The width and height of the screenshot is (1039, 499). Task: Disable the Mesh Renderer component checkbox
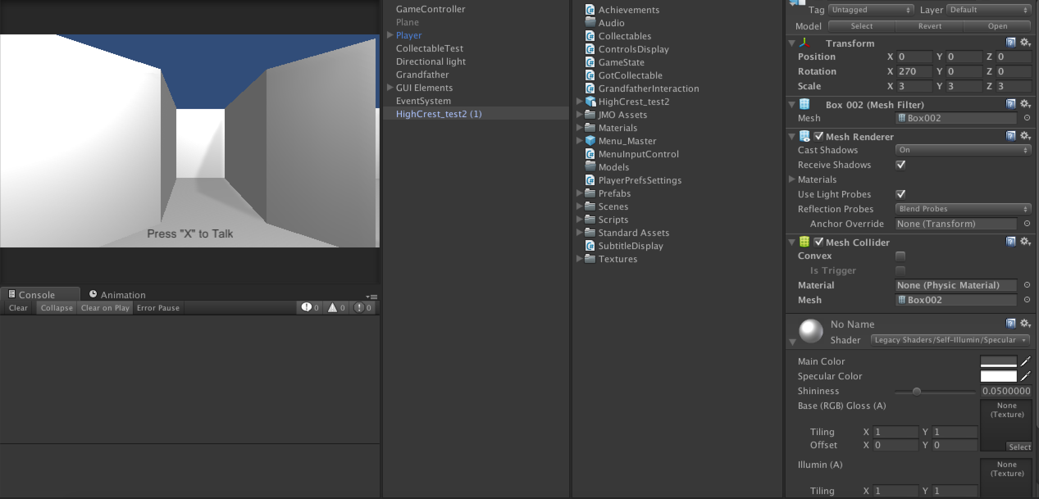[818, 136]
